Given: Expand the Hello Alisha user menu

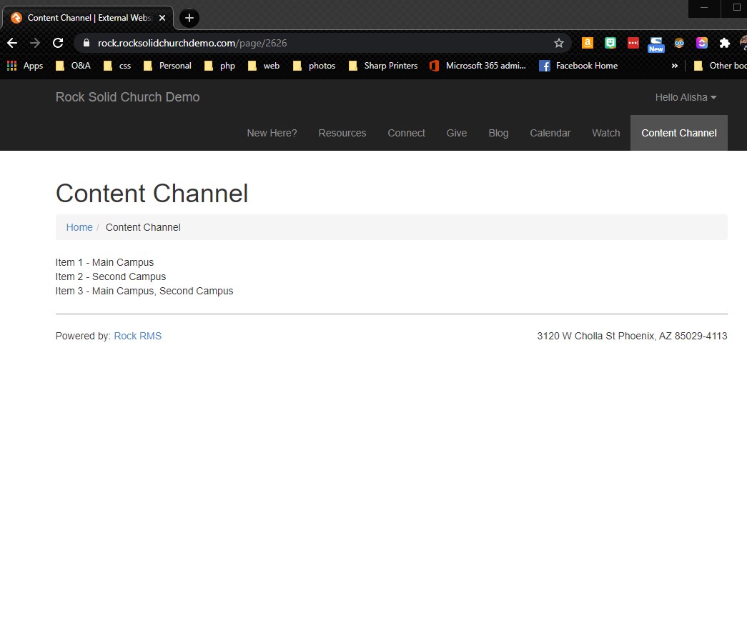Looking at the screenshot, I should (x=686, y=97).
